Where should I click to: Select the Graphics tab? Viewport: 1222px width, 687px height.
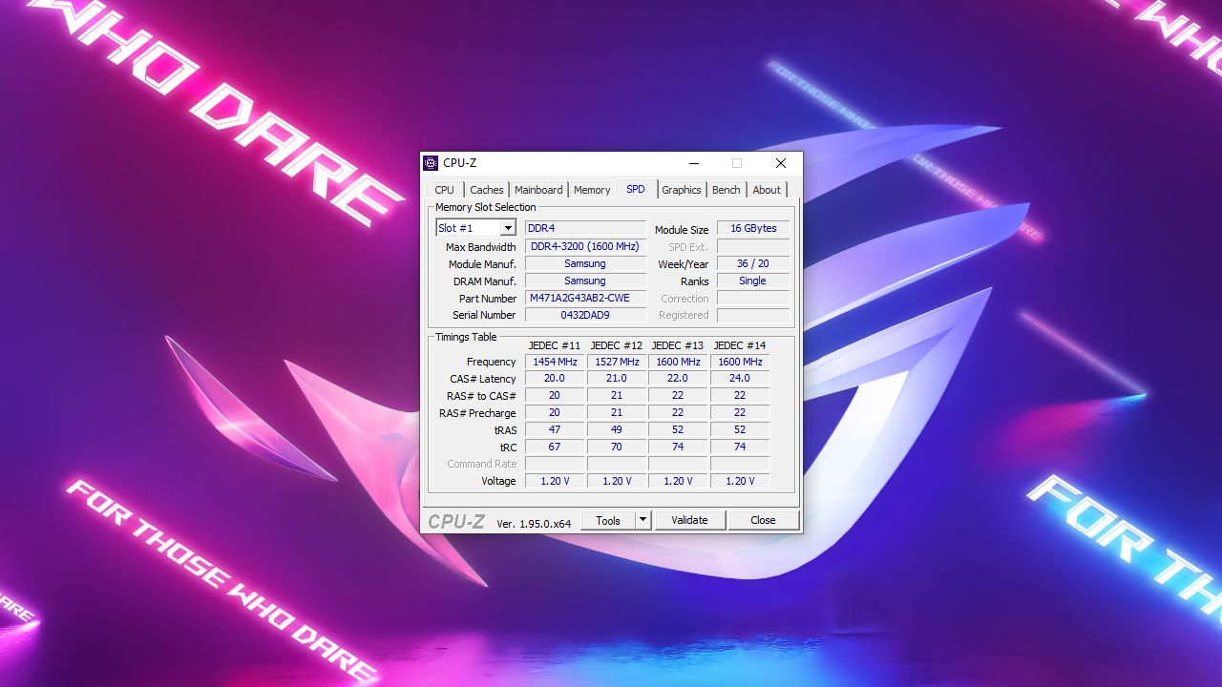[681, 189]
